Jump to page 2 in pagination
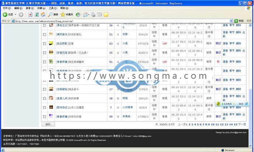The height and width of the screenshot is (152, 254). (x=189, y=124)
